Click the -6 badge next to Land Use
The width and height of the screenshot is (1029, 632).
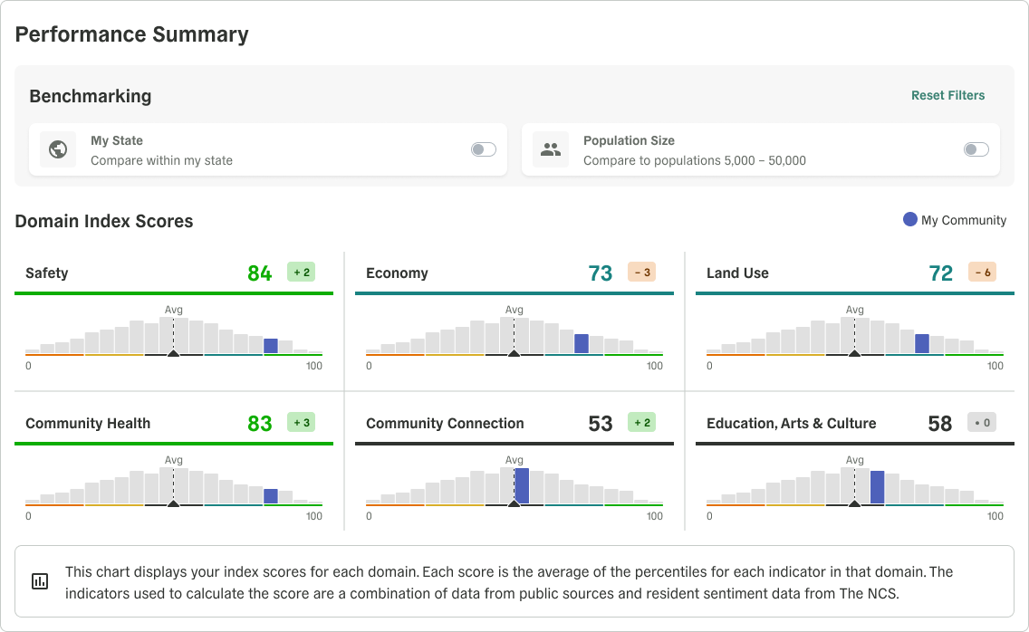click(984, 272)
